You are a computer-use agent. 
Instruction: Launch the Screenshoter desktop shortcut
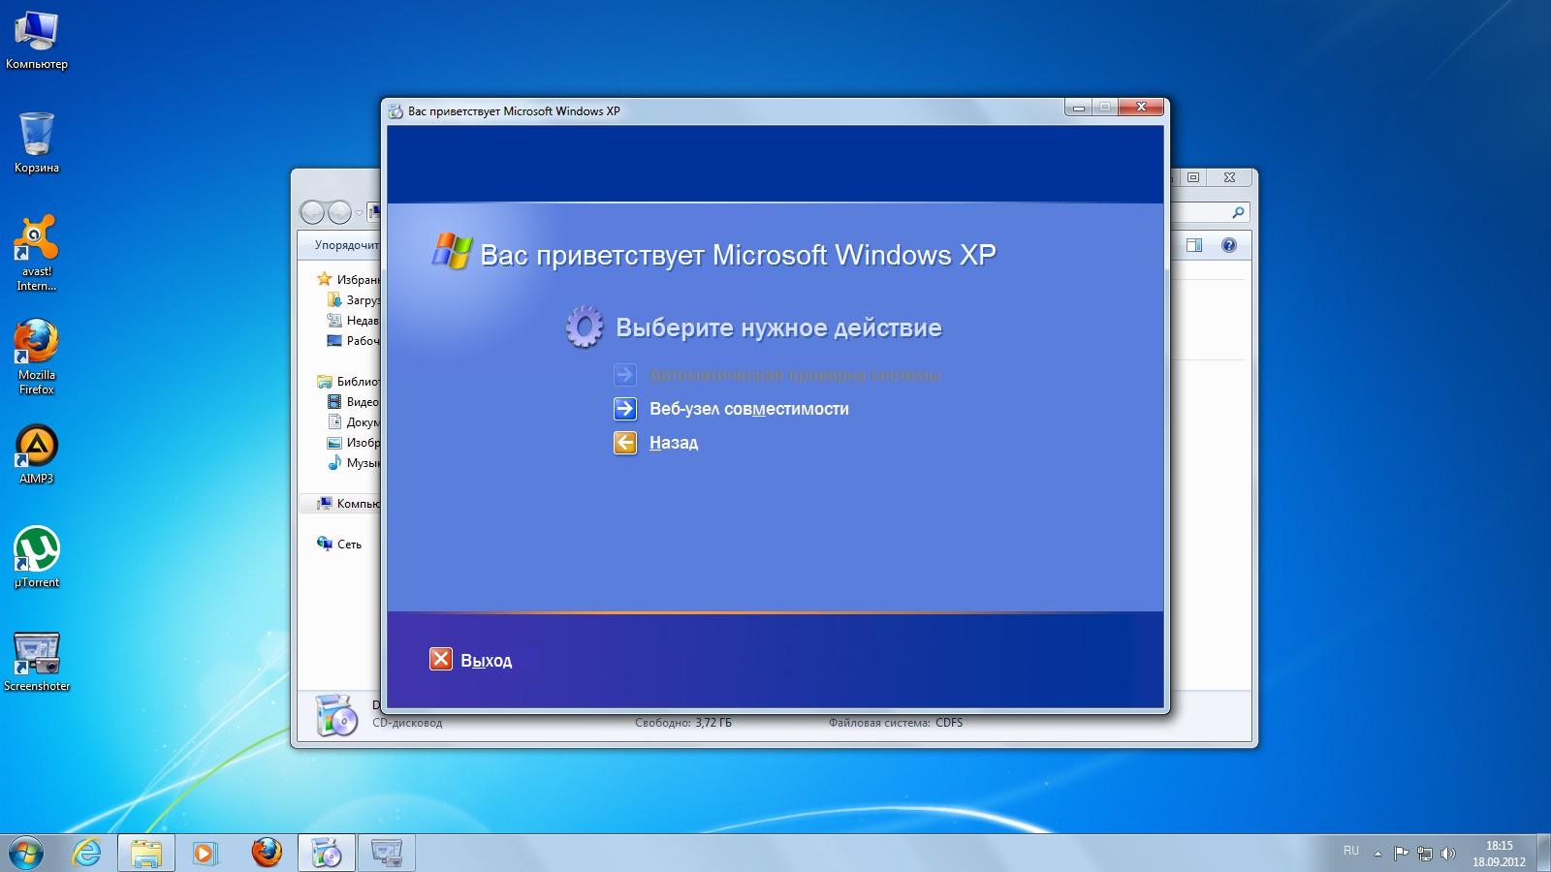[37, 662]
